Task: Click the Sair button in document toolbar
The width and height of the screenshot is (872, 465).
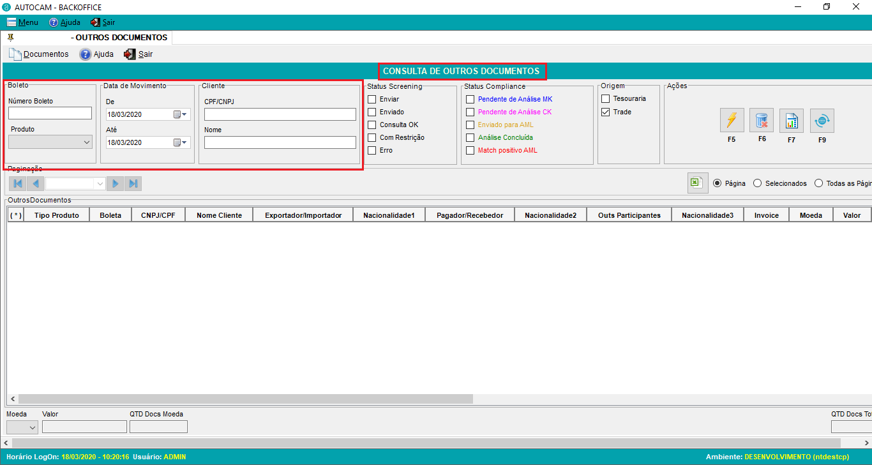Action: (x=139, y=54)
